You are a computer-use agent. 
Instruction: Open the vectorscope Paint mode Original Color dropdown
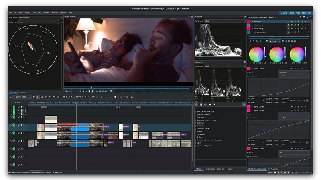41,18
